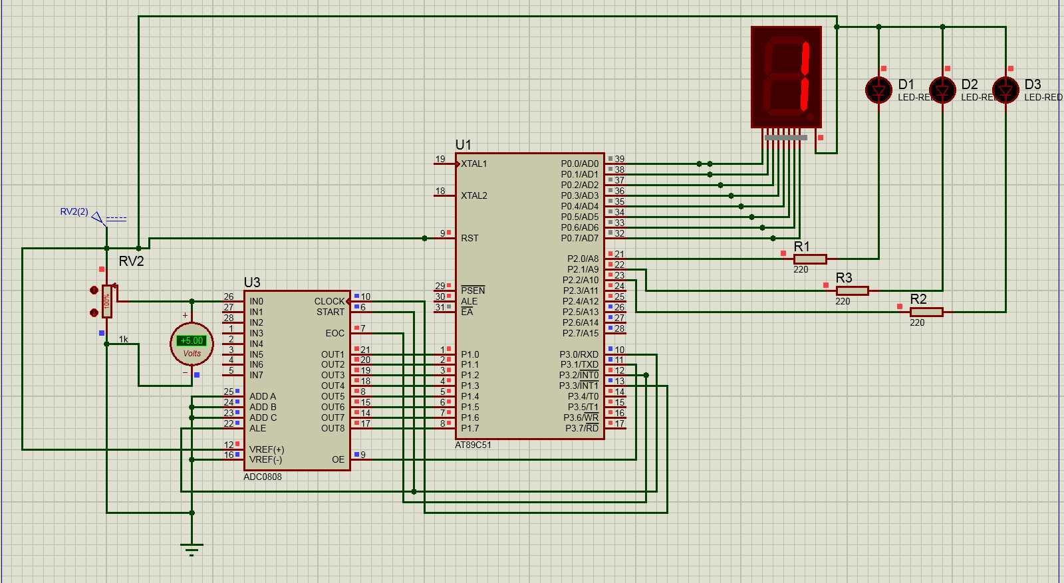Image resolution: width=1064 pixels, height=583 pixels.
Task: Select the RV2(2) voltage probe arrow
Action: 98,217
